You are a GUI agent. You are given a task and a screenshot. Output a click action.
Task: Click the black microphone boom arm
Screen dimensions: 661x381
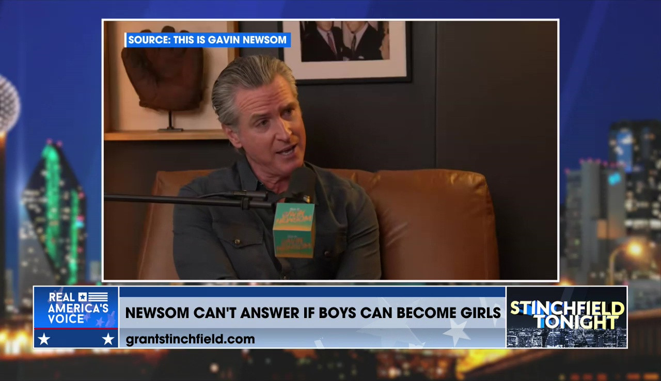pos(186,199)
